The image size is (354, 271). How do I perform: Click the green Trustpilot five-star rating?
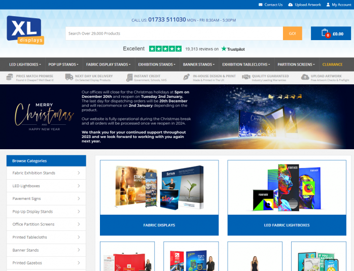pos(165,49)
